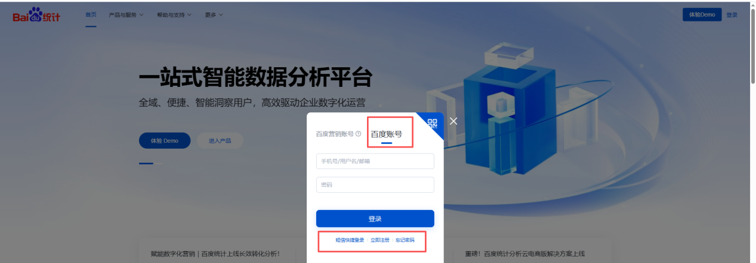Screen dimensions: 756x263
Task: Click 体验Demo button in top bar
Action: (x=702, y=15)
